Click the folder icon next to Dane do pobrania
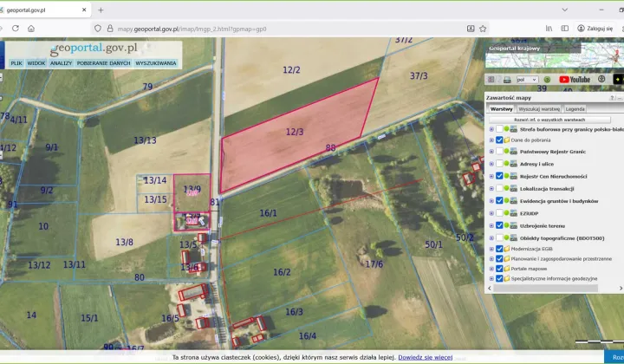Image resolution: width=624 pixels, height=364 pixels. 507,140
